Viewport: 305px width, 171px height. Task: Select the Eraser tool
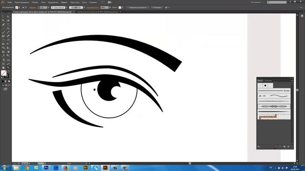tap(8, 36)
